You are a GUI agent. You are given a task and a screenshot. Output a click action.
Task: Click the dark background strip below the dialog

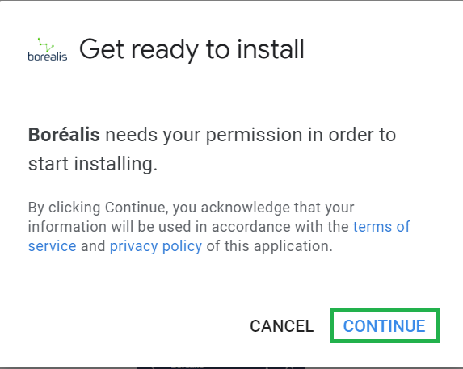(x=221, y=368)
